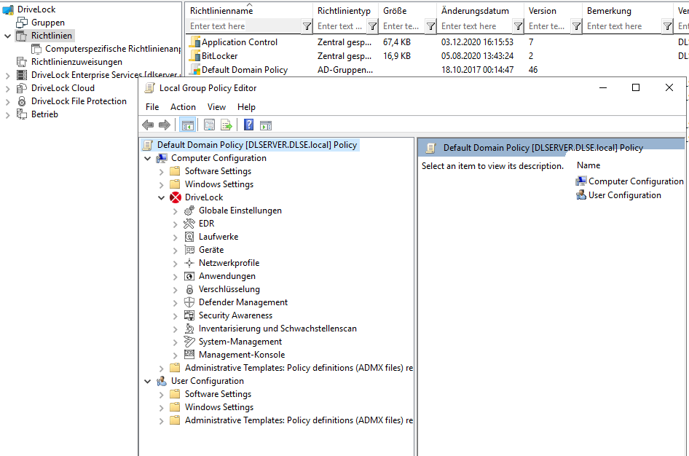Click filter funnel for Änderungsdatum column

click(x=519, y=27)
